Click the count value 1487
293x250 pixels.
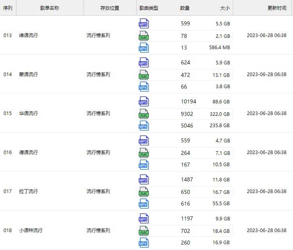(187, 179)
